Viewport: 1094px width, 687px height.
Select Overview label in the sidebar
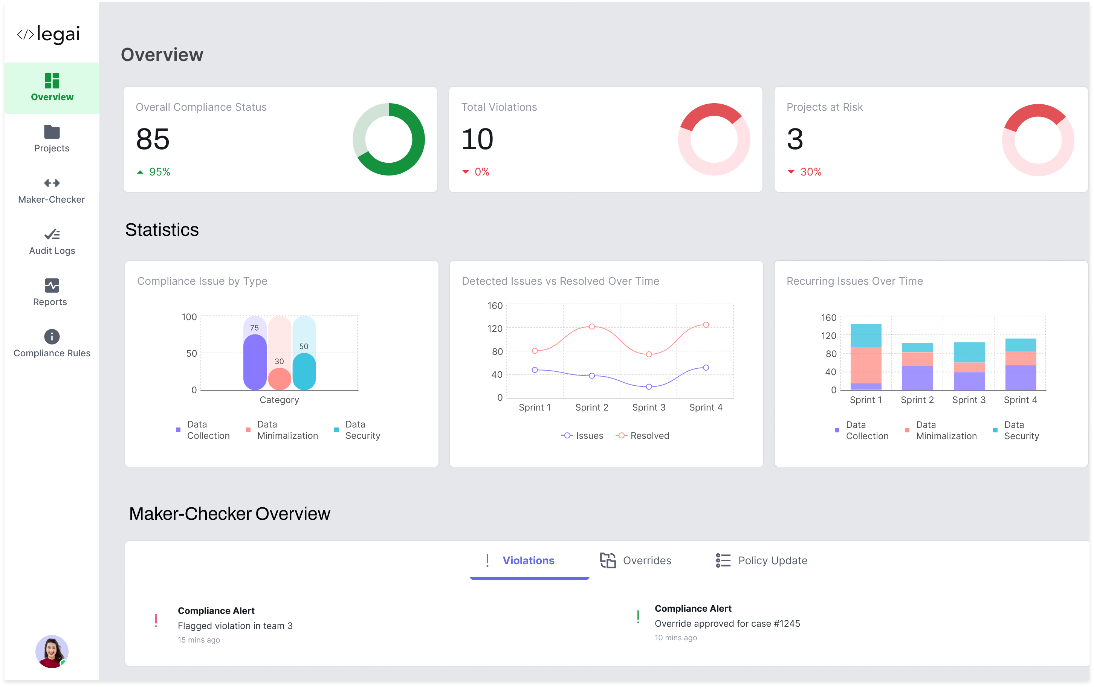52,97
